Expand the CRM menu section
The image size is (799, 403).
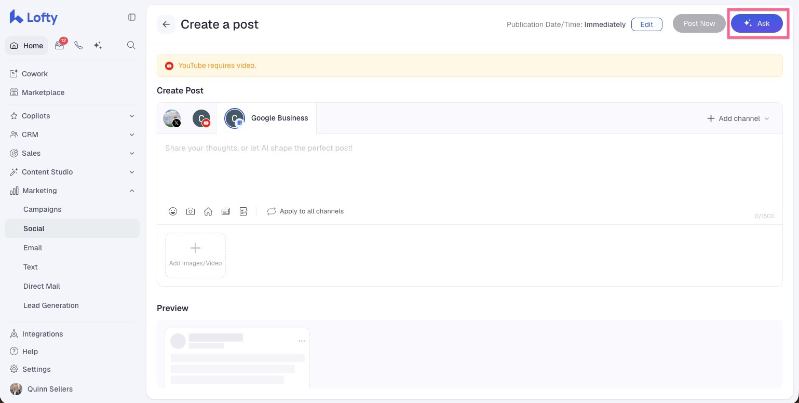pos(72,135)
